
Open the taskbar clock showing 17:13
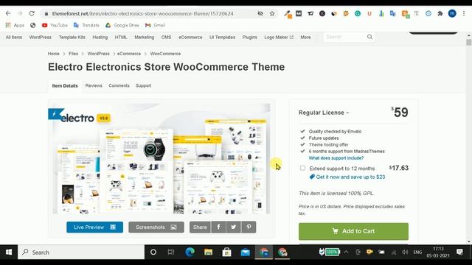point(438,252)
